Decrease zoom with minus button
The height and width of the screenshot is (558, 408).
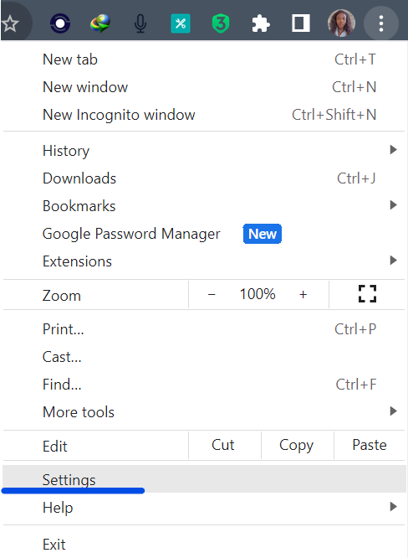point(212,294)
